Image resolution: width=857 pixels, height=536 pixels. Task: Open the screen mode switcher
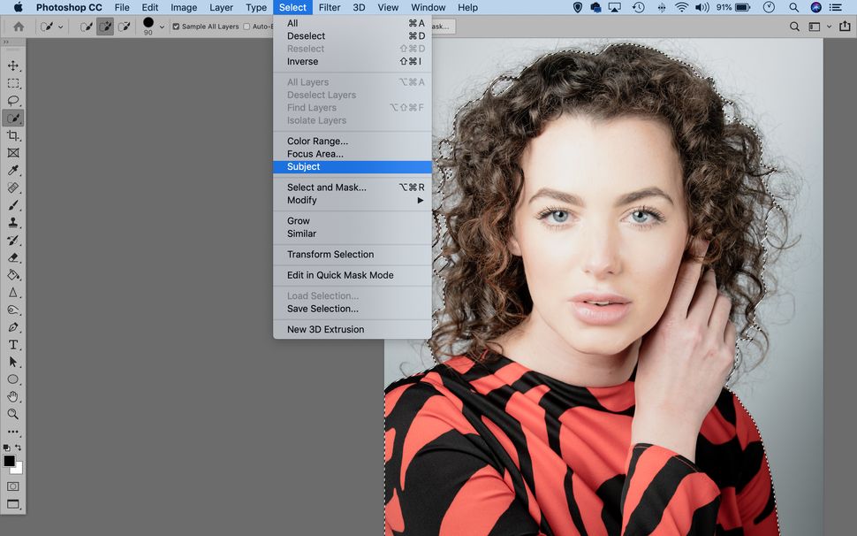pos(13,504)
